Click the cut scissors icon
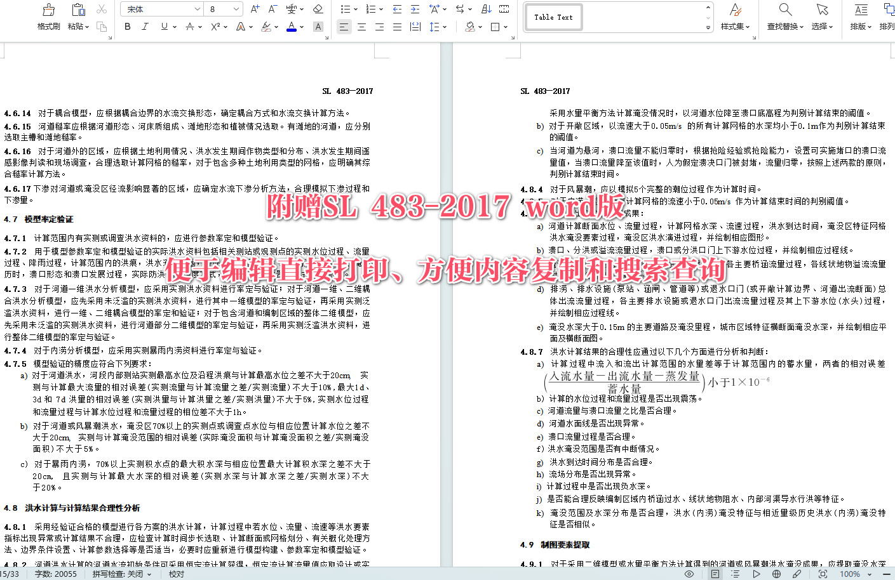The width and height of the screenshot is (895, 580). click(102, 9)
